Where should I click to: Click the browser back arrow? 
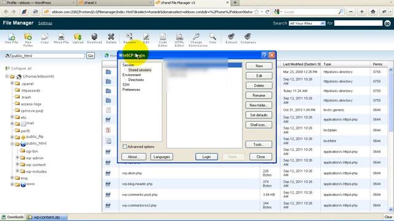[x=6, y=12]
